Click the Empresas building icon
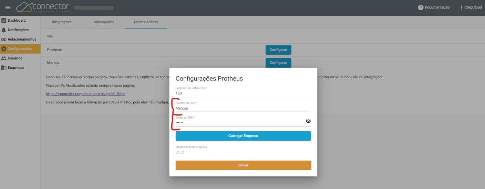The height and width of the screenshot is (189, 485). [4, 68]
